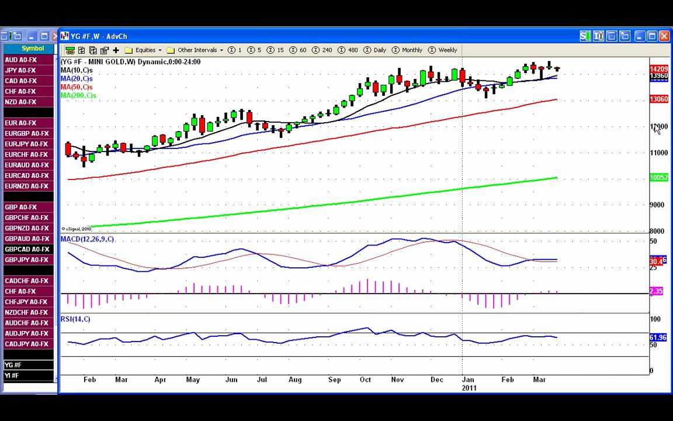Select GBPCHF A0-FX in symbol list
This screenshot has height=421, width=673.
[29, 218]
